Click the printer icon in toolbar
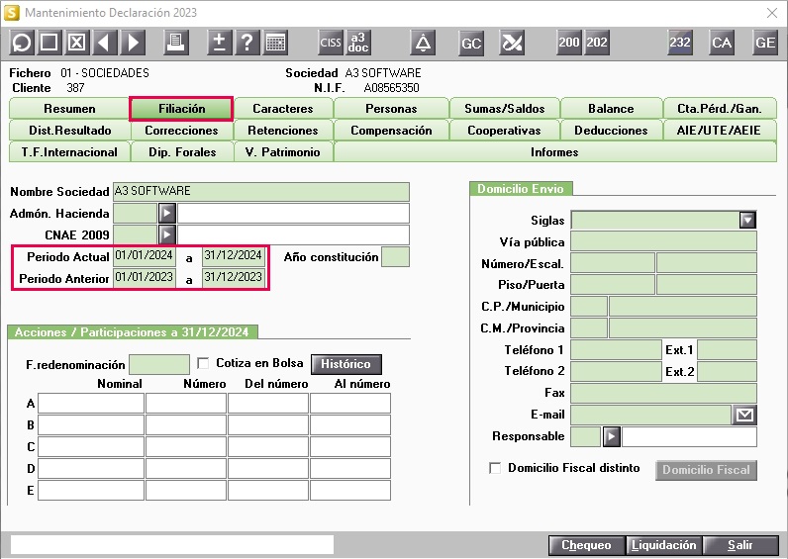Viewport: 788px width, 559px height. click(176, 43)
